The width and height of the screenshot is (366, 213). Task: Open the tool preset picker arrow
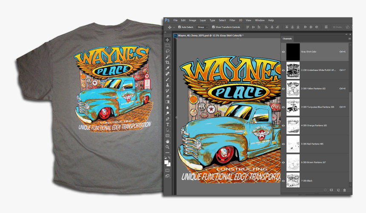[x=174, y=27]
